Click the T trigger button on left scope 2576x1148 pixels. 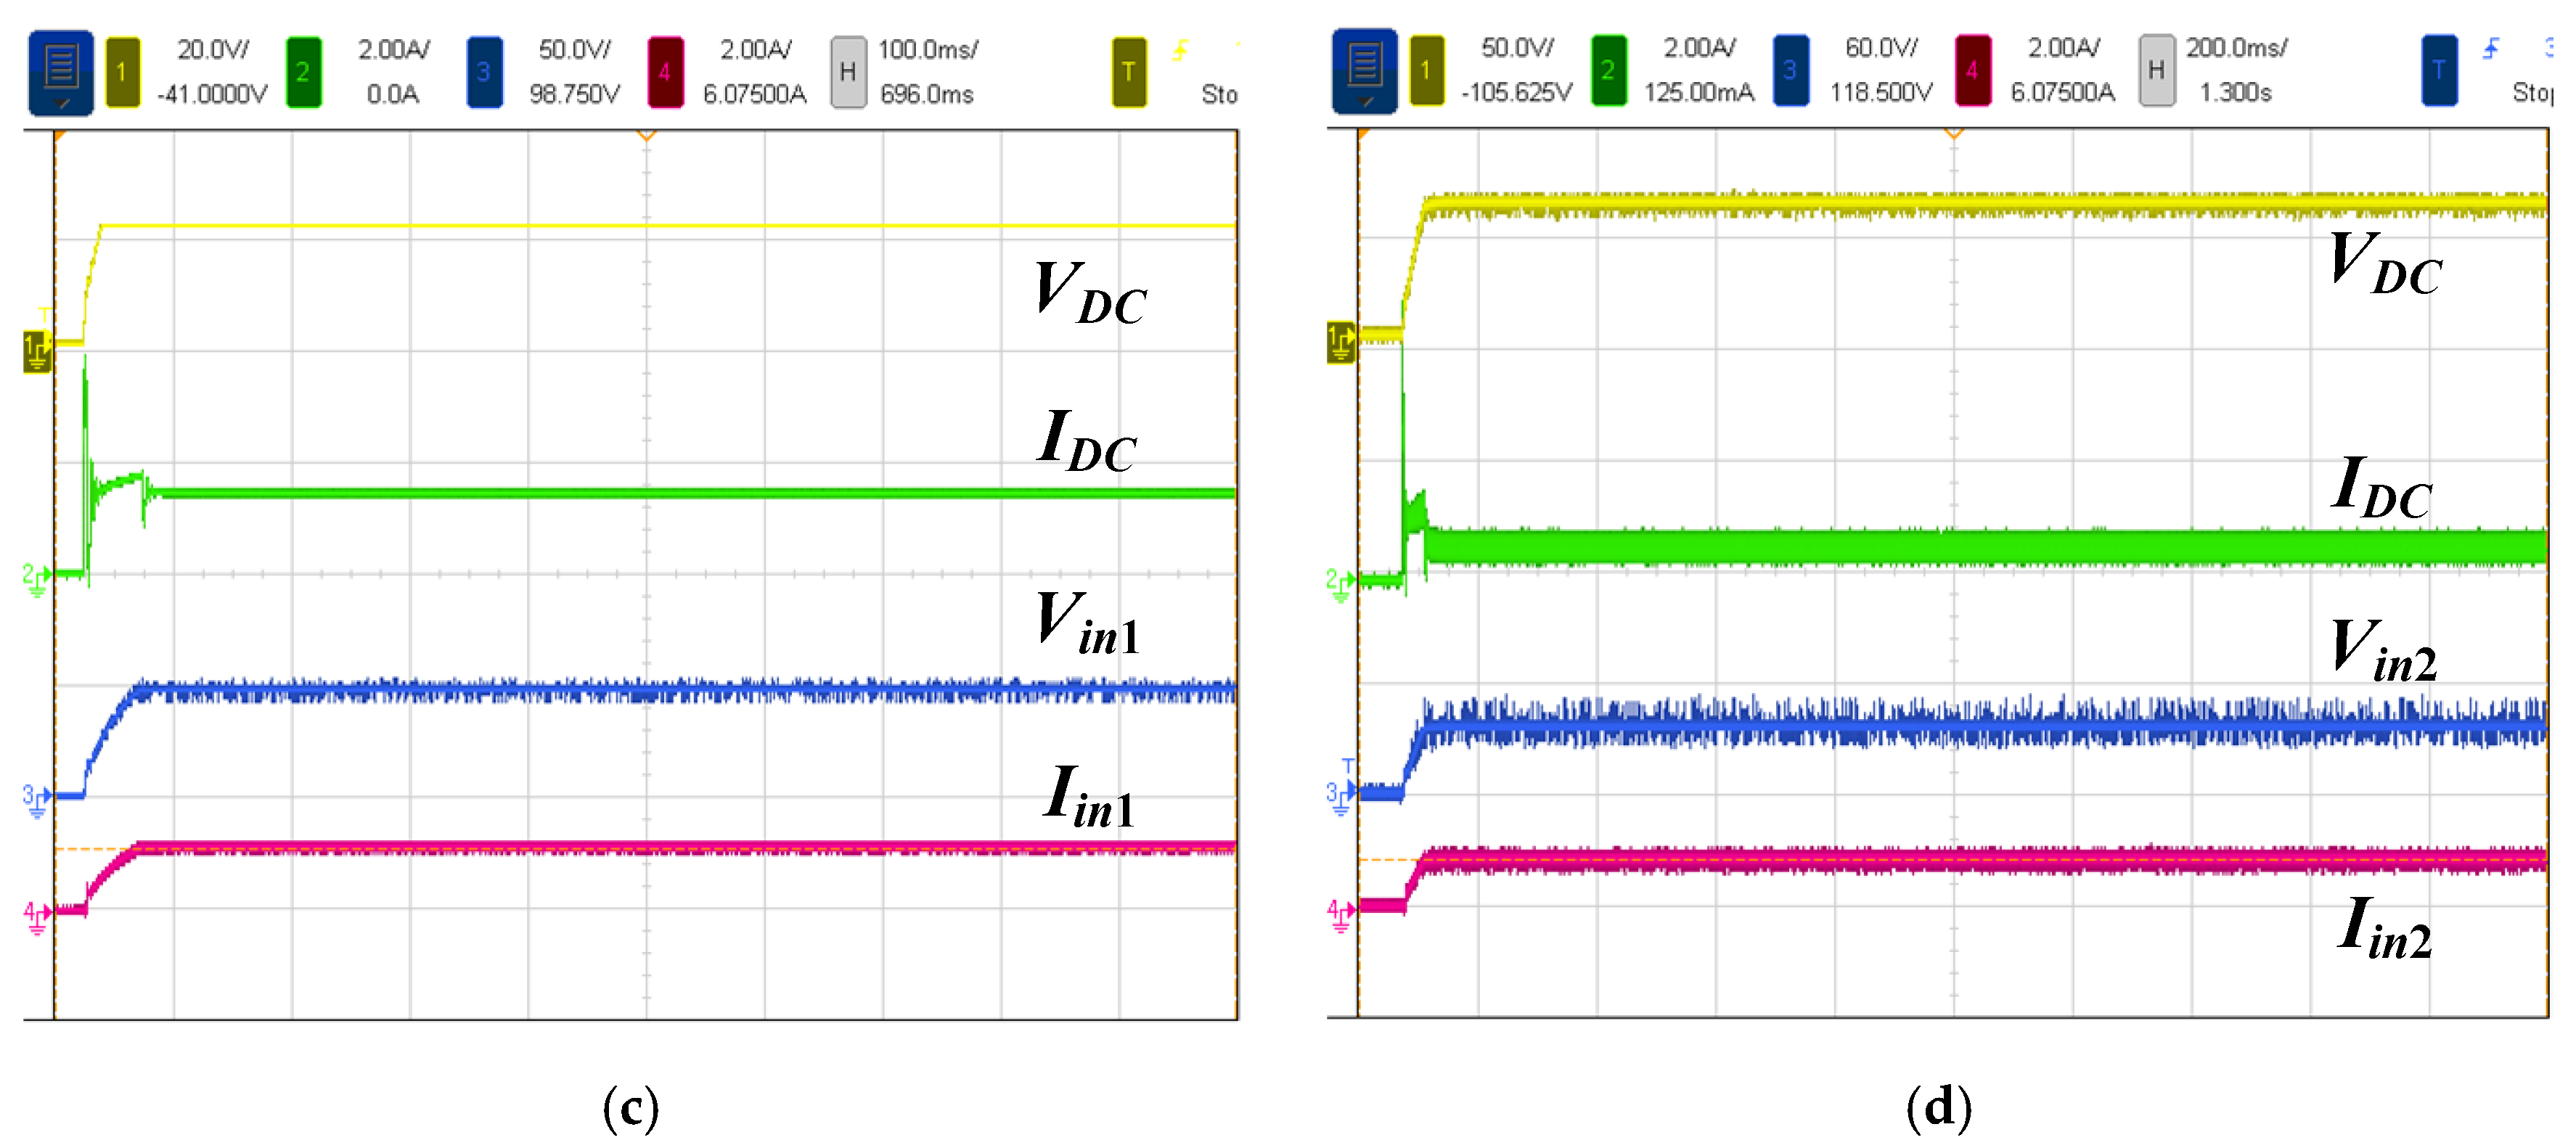[1129, 71]
